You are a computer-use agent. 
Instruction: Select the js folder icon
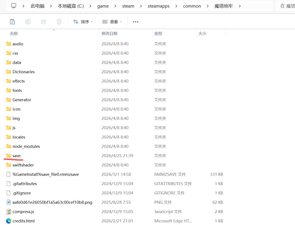pos(8,128)
